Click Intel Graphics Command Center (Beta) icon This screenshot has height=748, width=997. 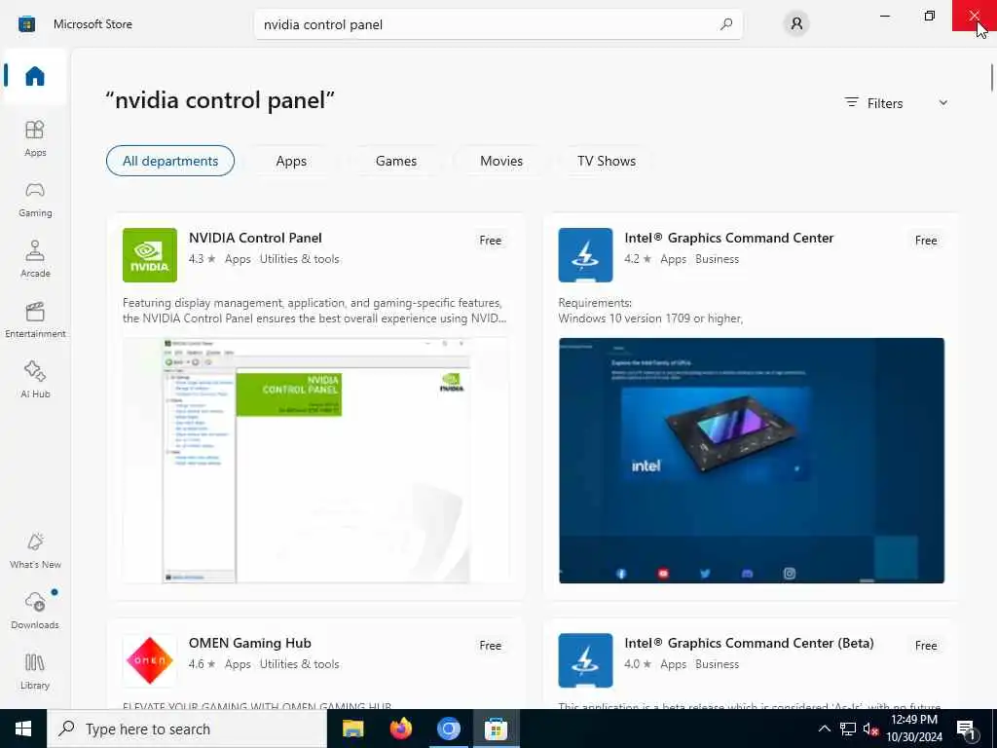pyautogui.click(x=585, y=660)
